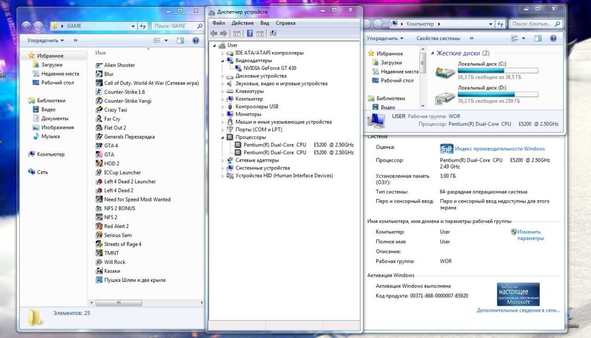The height and width of the screenshot is (338, 591).
Task: Toggle preview pane in GAME window
Action: point(181,41)
